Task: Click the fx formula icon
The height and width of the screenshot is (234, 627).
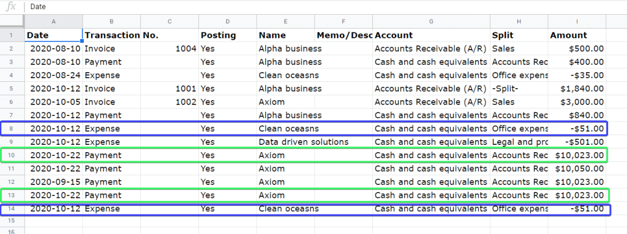Action: [11, 6]
